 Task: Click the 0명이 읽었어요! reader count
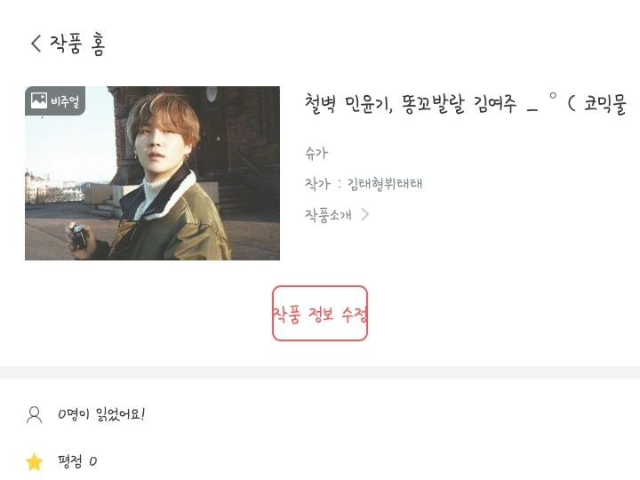point(101,414)
